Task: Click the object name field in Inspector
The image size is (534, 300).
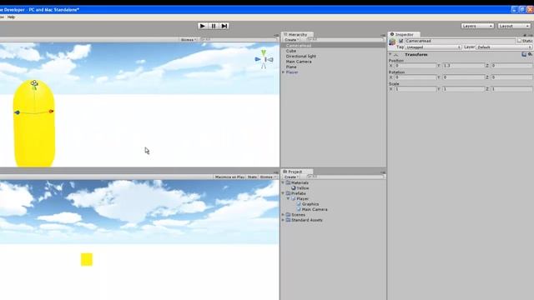Action: click(460, 41)
